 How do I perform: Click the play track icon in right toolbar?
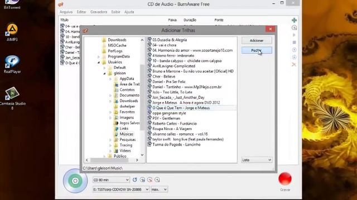[294, 35]
